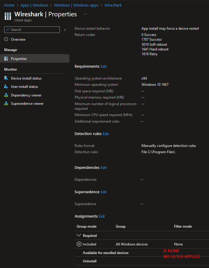This screenshot has width=209, height=268.
Task: Click the Additional requirement rules label
Action: tap(97, 121)
